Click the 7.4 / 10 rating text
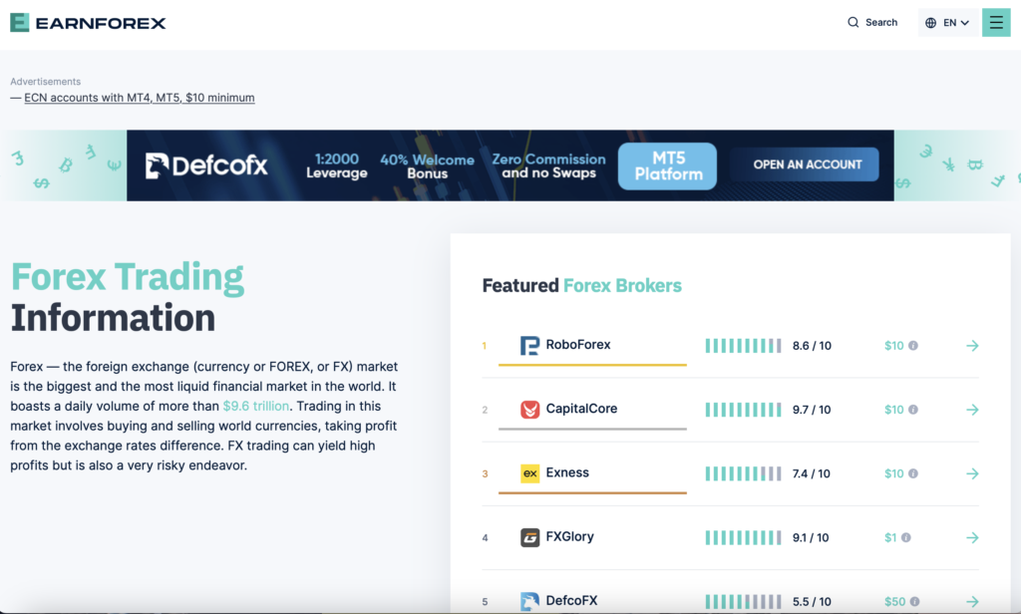1021x614 pixels. click(x=812, y=473)
